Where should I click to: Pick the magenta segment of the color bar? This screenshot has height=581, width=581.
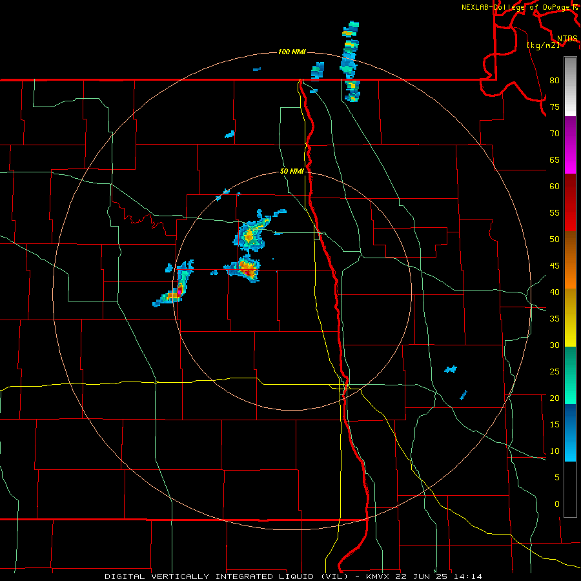click(x=570, y=145)
